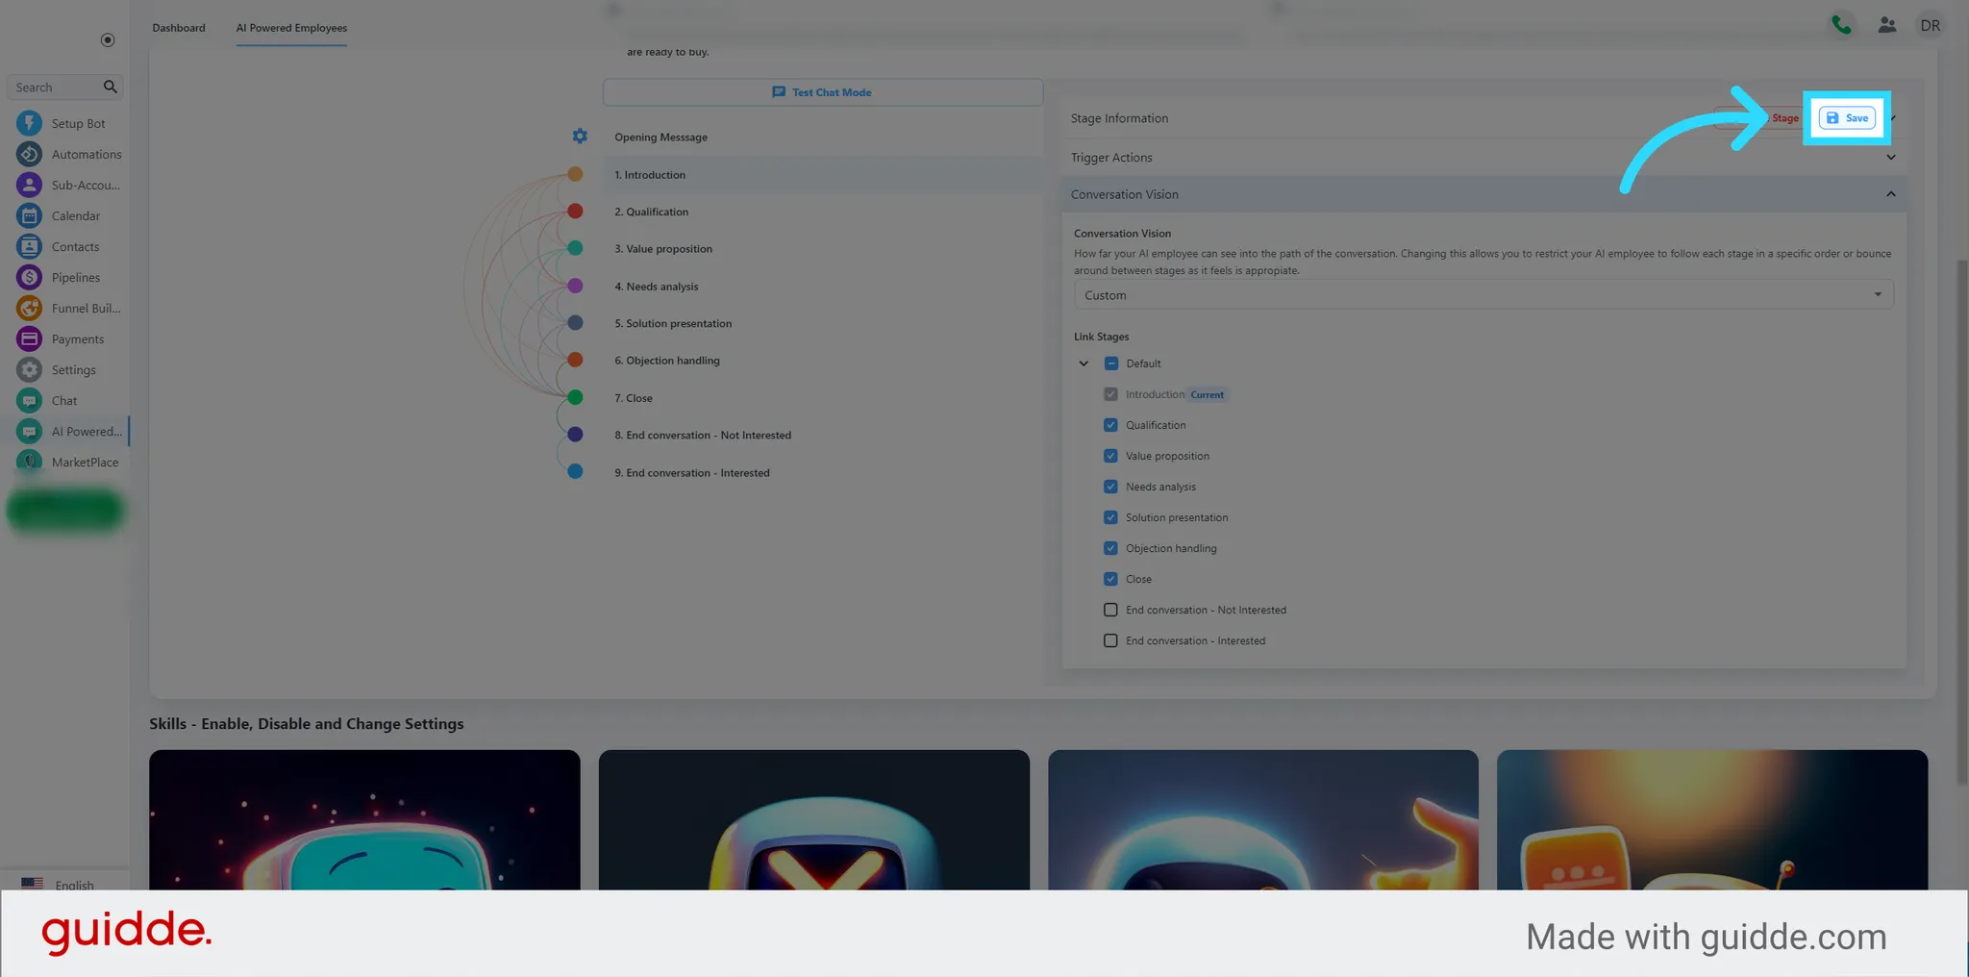The height and width of the screenshot is (977, 1969).
Task: Select the red Qualification stage dot
Action: (575, 211)
